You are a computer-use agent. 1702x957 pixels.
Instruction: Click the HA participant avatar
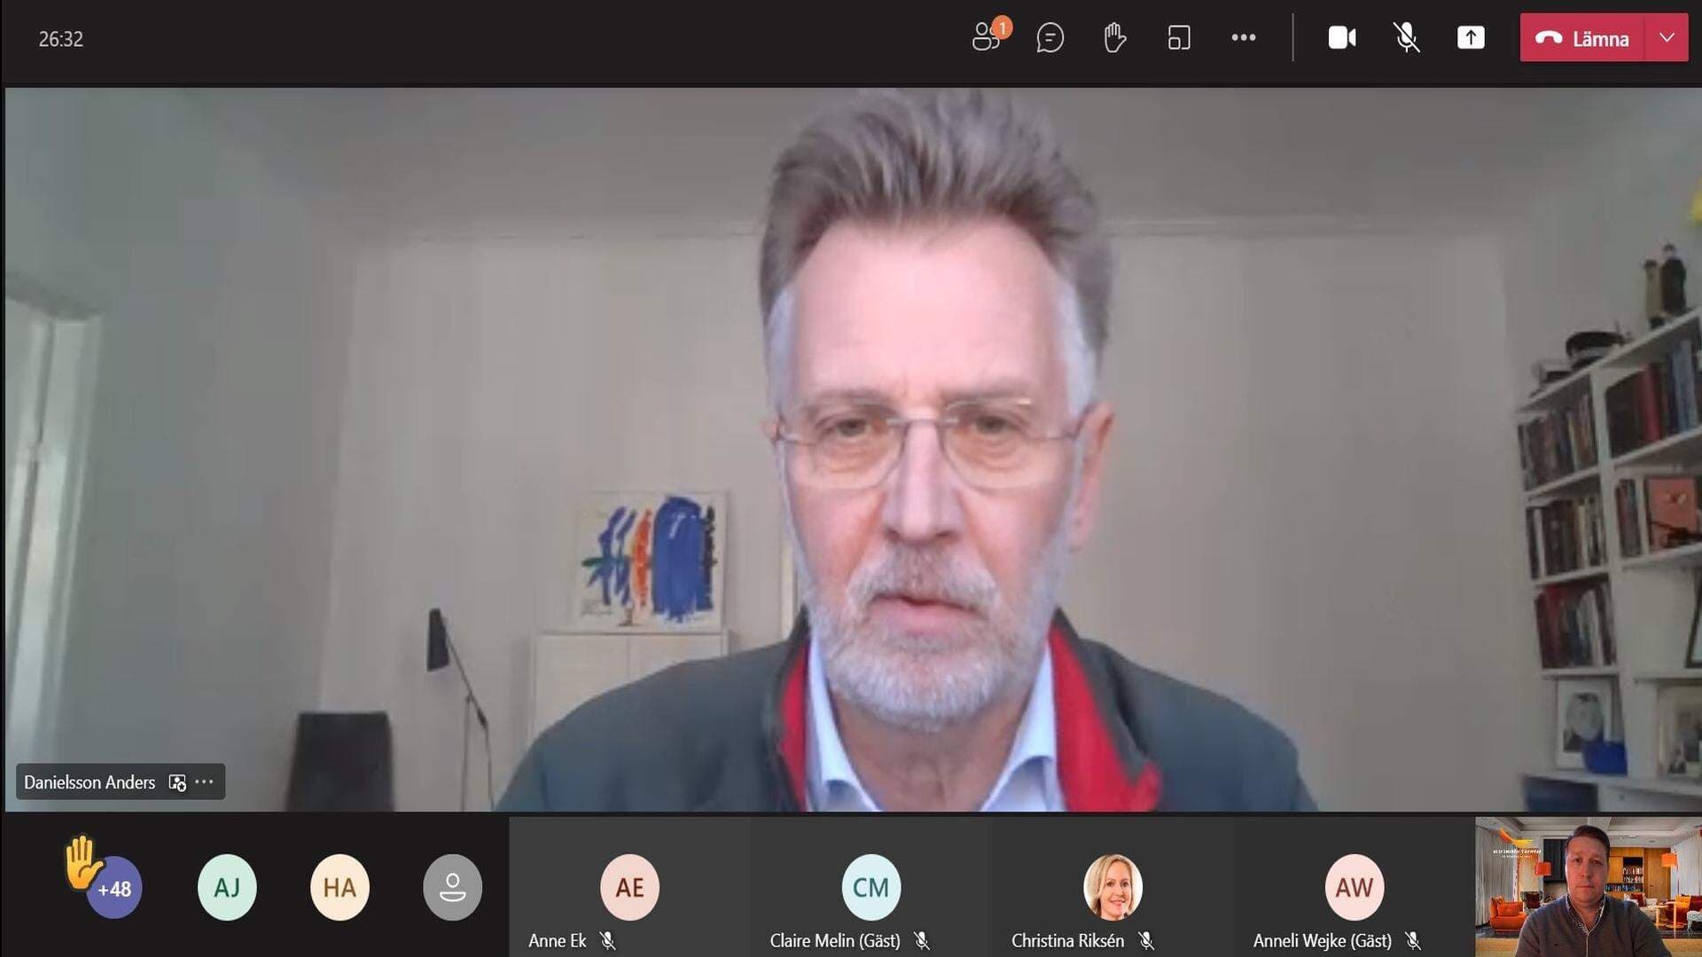pyautogui.click(x=340, y=887)
